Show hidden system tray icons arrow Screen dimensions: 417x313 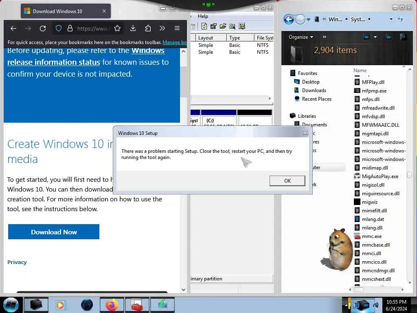click(x=346, y=305)
